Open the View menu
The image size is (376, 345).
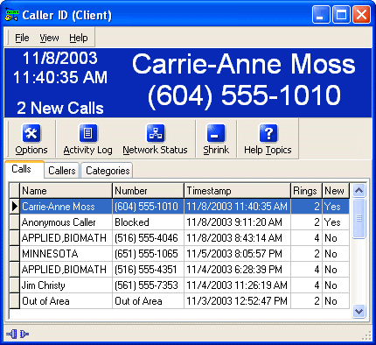(49, 38)
